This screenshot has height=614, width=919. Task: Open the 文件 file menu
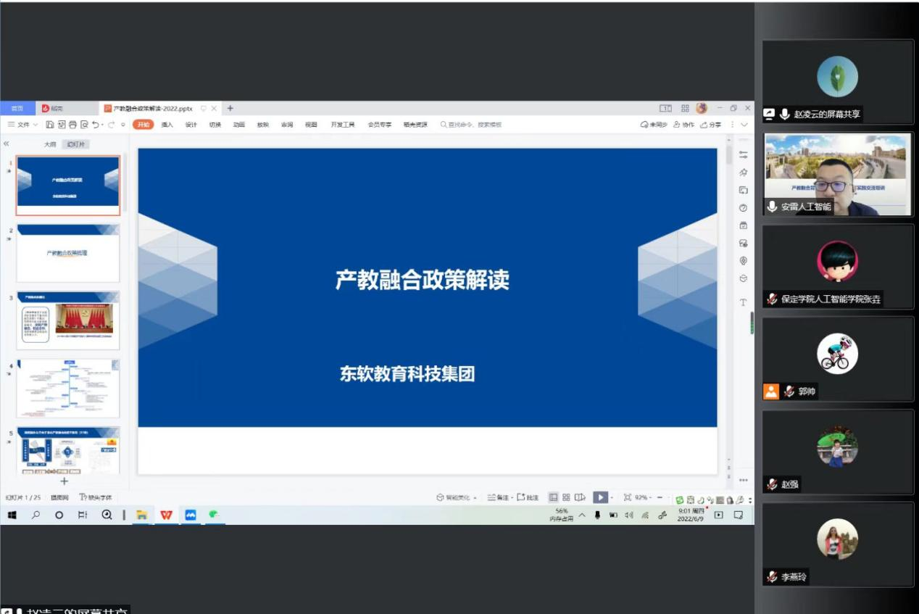coord(23,125)
